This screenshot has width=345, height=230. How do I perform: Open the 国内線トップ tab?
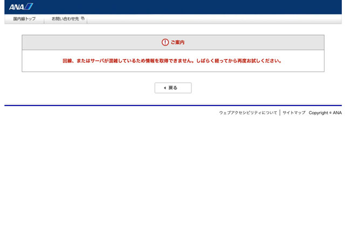coord(24,19)
